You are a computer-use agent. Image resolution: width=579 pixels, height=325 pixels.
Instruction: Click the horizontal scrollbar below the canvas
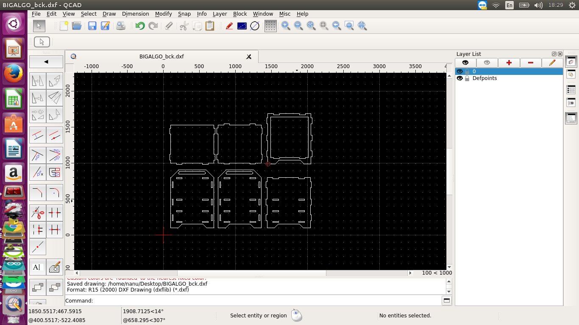(x=251, y=273)
